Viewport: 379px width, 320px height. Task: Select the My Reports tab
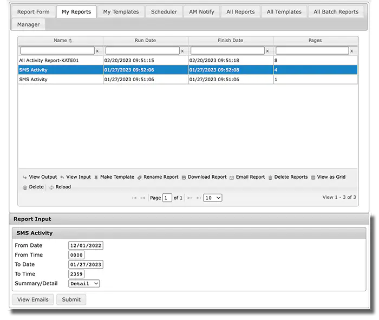tap(76, 11)
